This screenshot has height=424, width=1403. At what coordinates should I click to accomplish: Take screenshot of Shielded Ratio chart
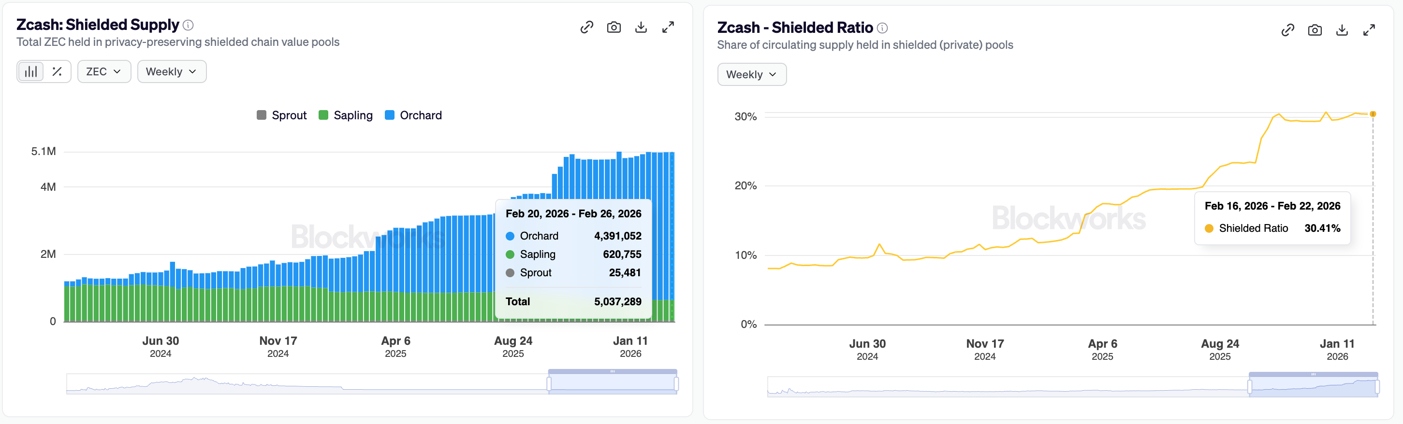(x=1315, y=30)
